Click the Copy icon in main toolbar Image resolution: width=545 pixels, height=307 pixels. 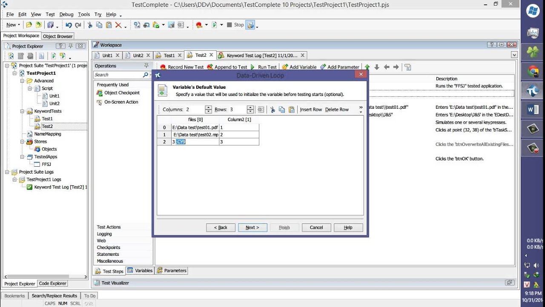point(99,25)
